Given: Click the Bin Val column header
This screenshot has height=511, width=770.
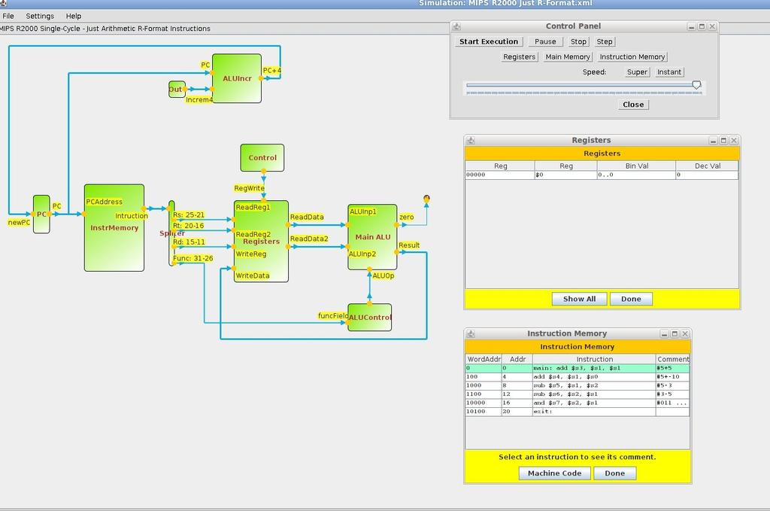Looking at the screenshot, I should tap(636, 166).
